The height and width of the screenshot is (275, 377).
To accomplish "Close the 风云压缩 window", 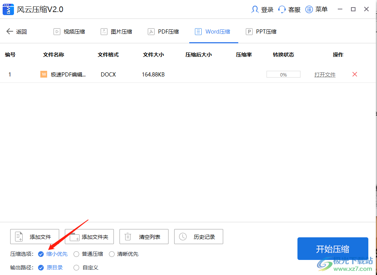I will pyautogui.click(x=366, y=9).
